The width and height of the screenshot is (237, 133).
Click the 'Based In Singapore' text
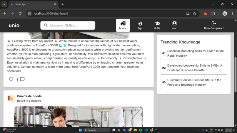pos(29,101)
